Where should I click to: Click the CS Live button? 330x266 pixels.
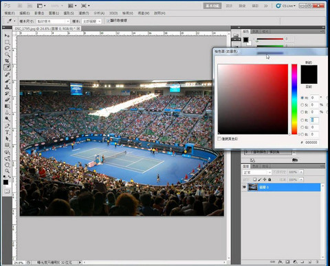tap(285, 5)
